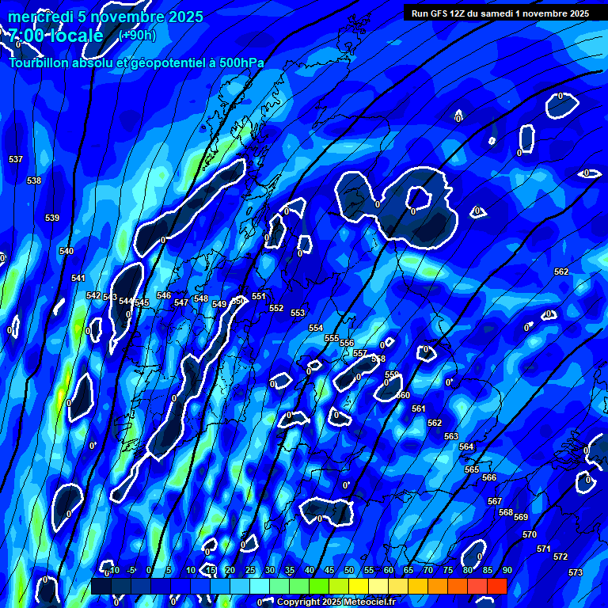Select the "551" contour label
This screenshot has height=608, width=608.
pyautogui.click(x=259, y=297)
